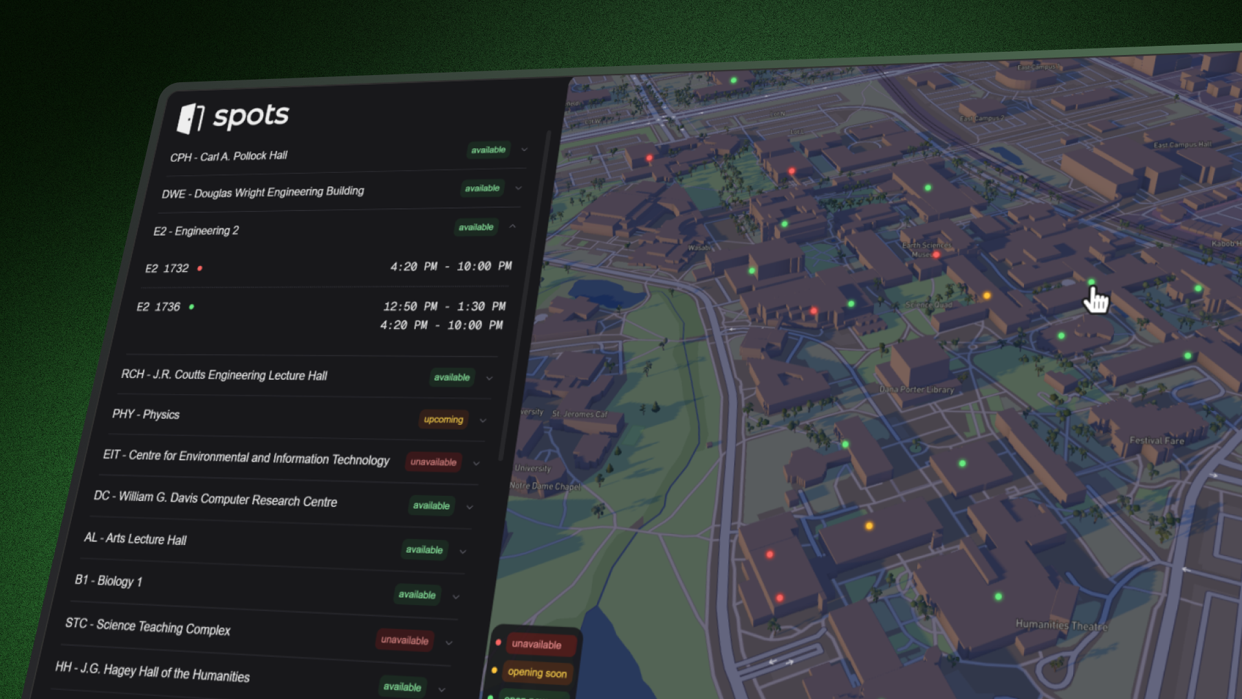The width and height of the screenshot is (1242, 699).
Task: Click the upcoming badge for Physics
Action: pos(443,419)
